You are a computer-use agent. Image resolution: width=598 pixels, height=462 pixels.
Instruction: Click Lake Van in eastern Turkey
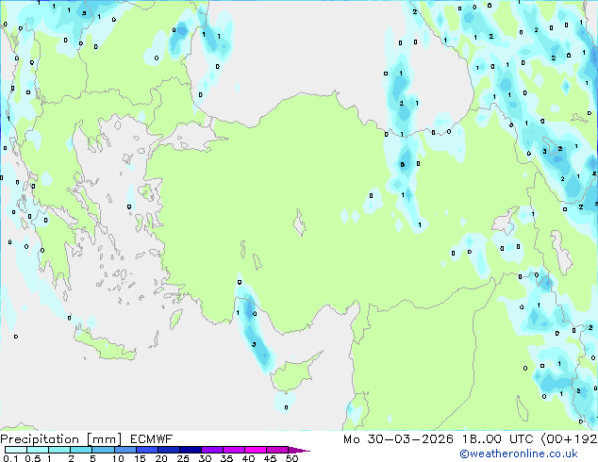(507, 221)
